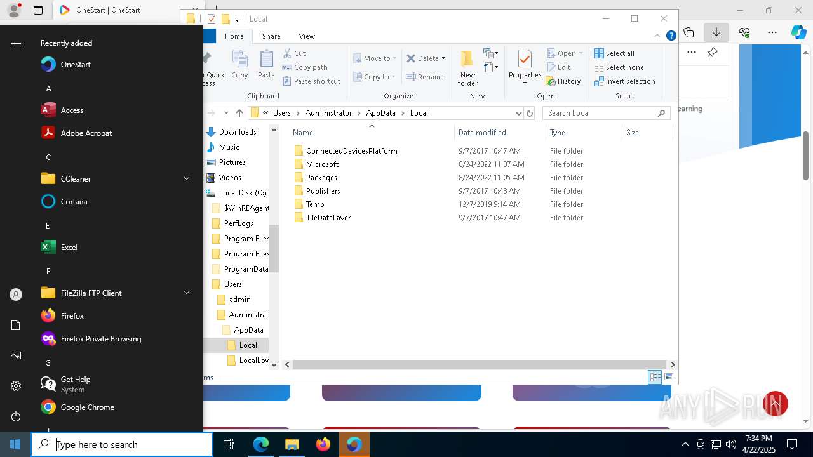Select the ConnectedDevicesPlatform folder

tap(351, 151)
